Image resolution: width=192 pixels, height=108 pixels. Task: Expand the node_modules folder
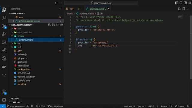pos(12,32)
